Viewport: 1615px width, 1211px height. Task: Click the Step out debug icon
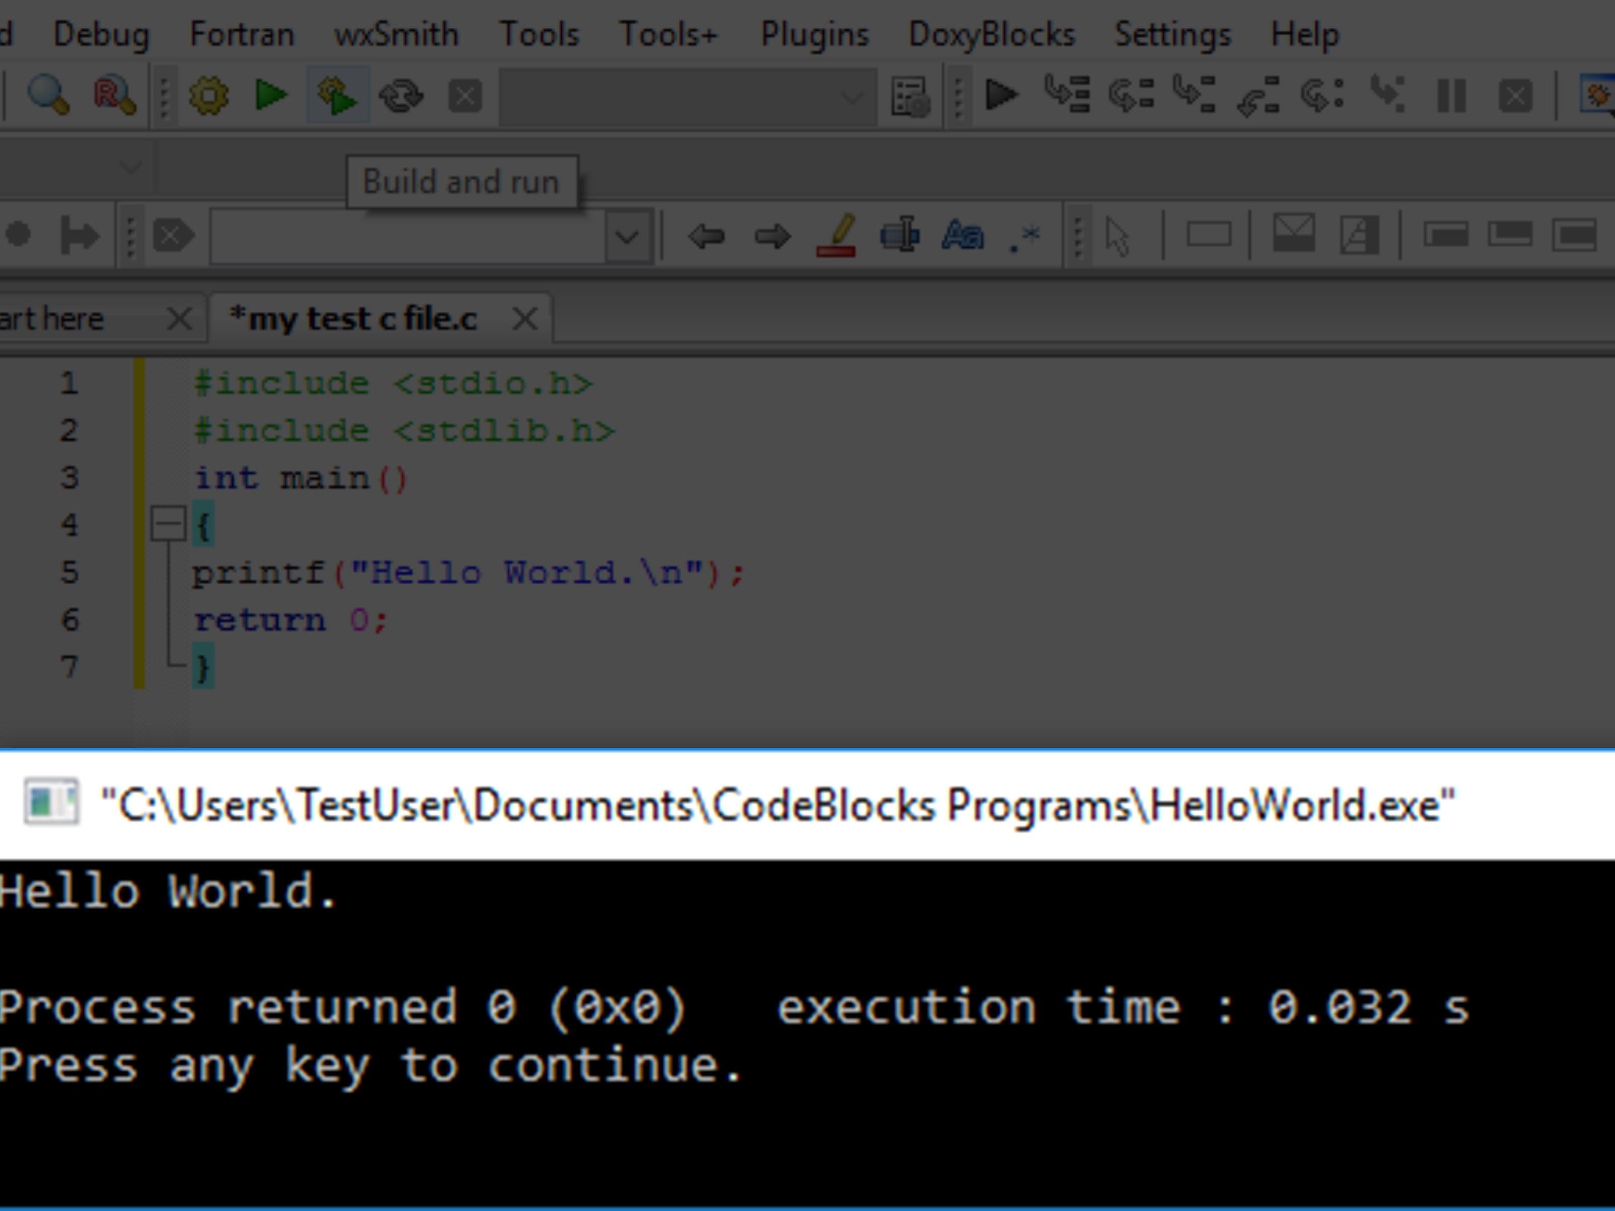tap(1259, 96)
